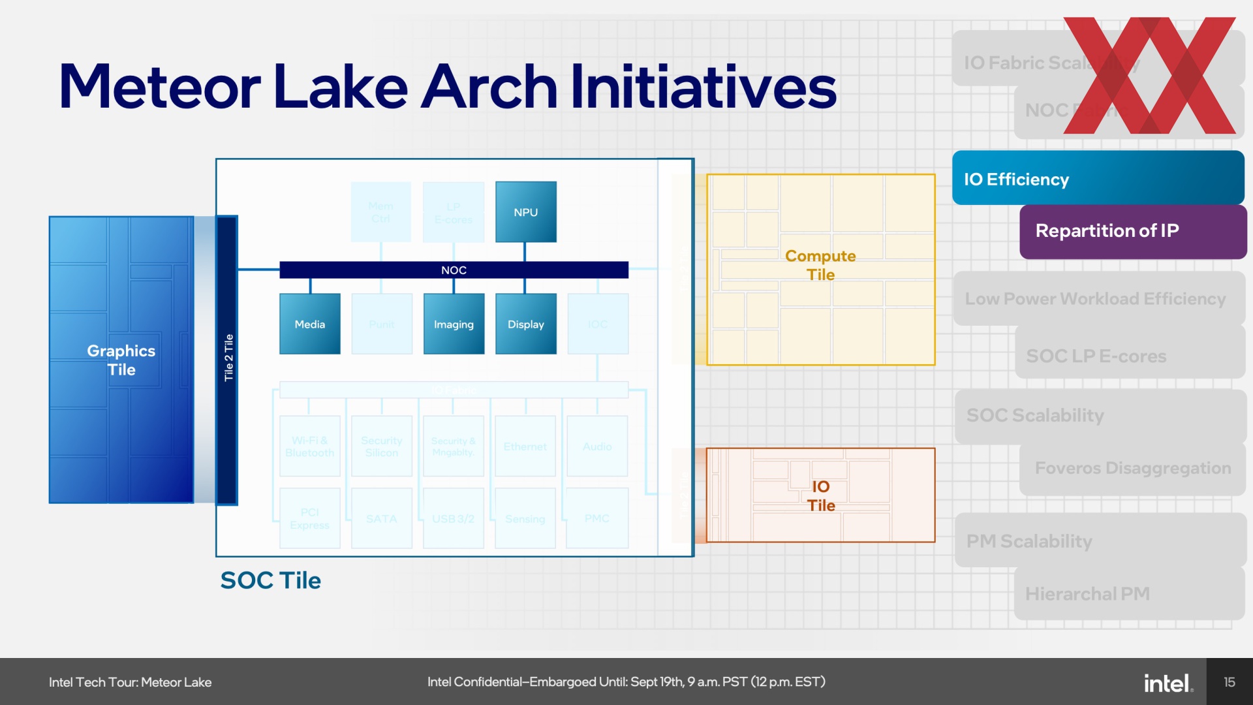Click the faded Punit block

(382, 324)
